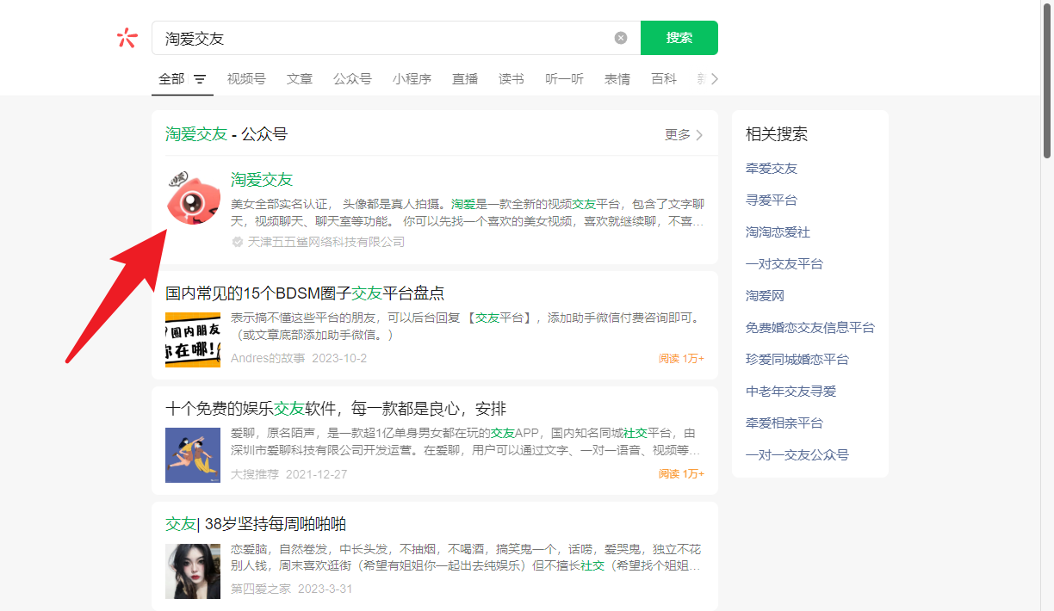The height and width of the screenshot is (611, 1054).
Task: Click the source name 第四爱之家
Action: pos(261,589)
